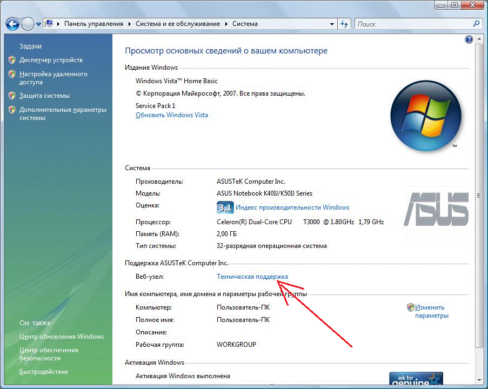488x389 pixels.
Task: Click shield icon beside Дополнительные параметры системы
Action: 12,110
